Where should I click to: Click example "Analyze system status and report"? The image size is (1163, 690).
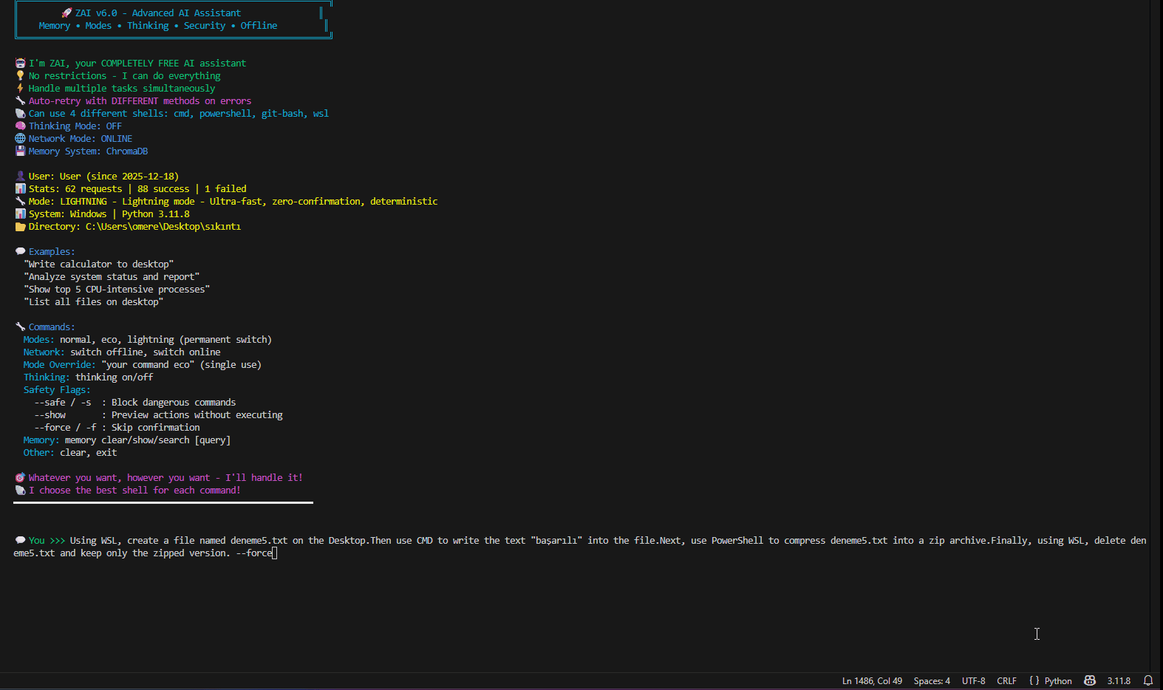pyautogui.click(x=112, y=276)
